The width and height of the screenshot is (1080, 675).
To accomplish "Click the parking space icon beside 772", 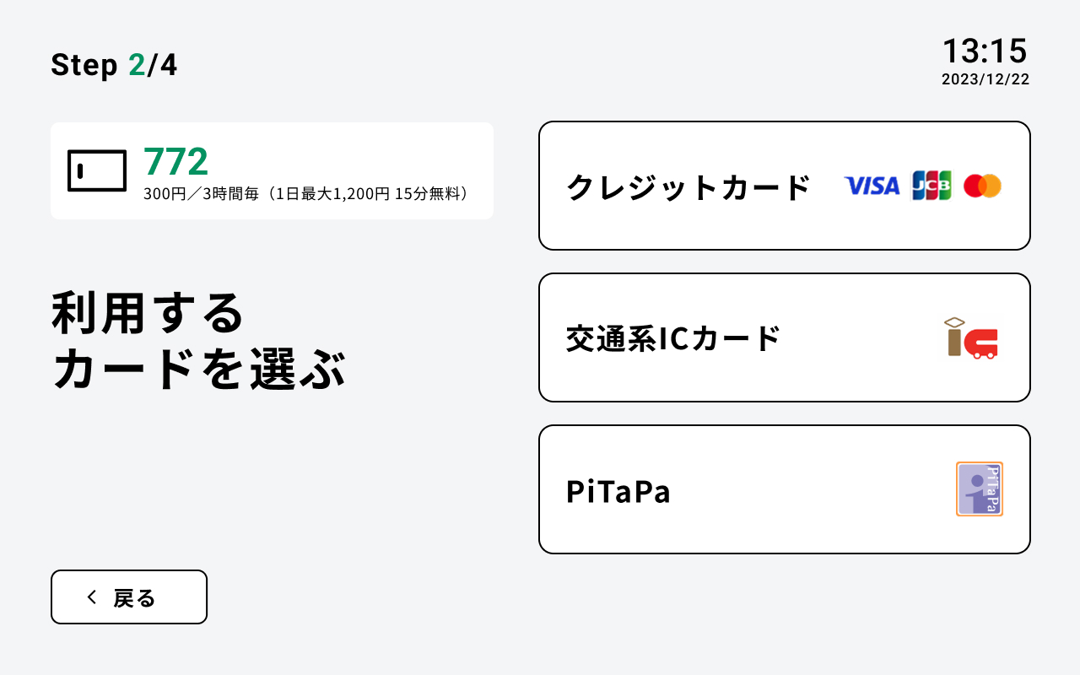I will [97, 170].
